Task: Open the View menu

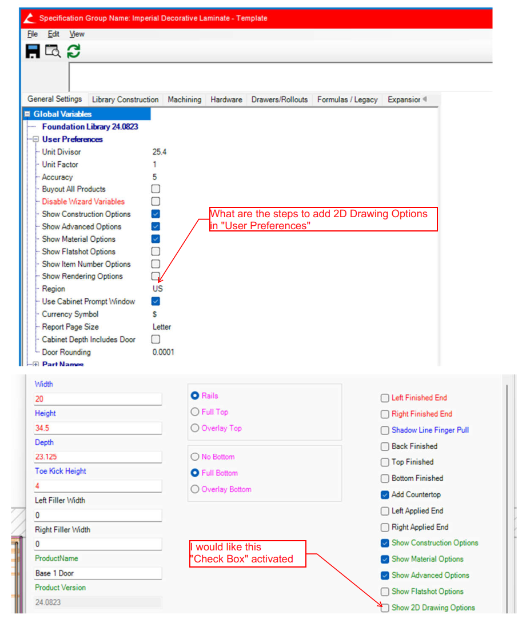Action: pyautogui.click(x=77, y=34)
